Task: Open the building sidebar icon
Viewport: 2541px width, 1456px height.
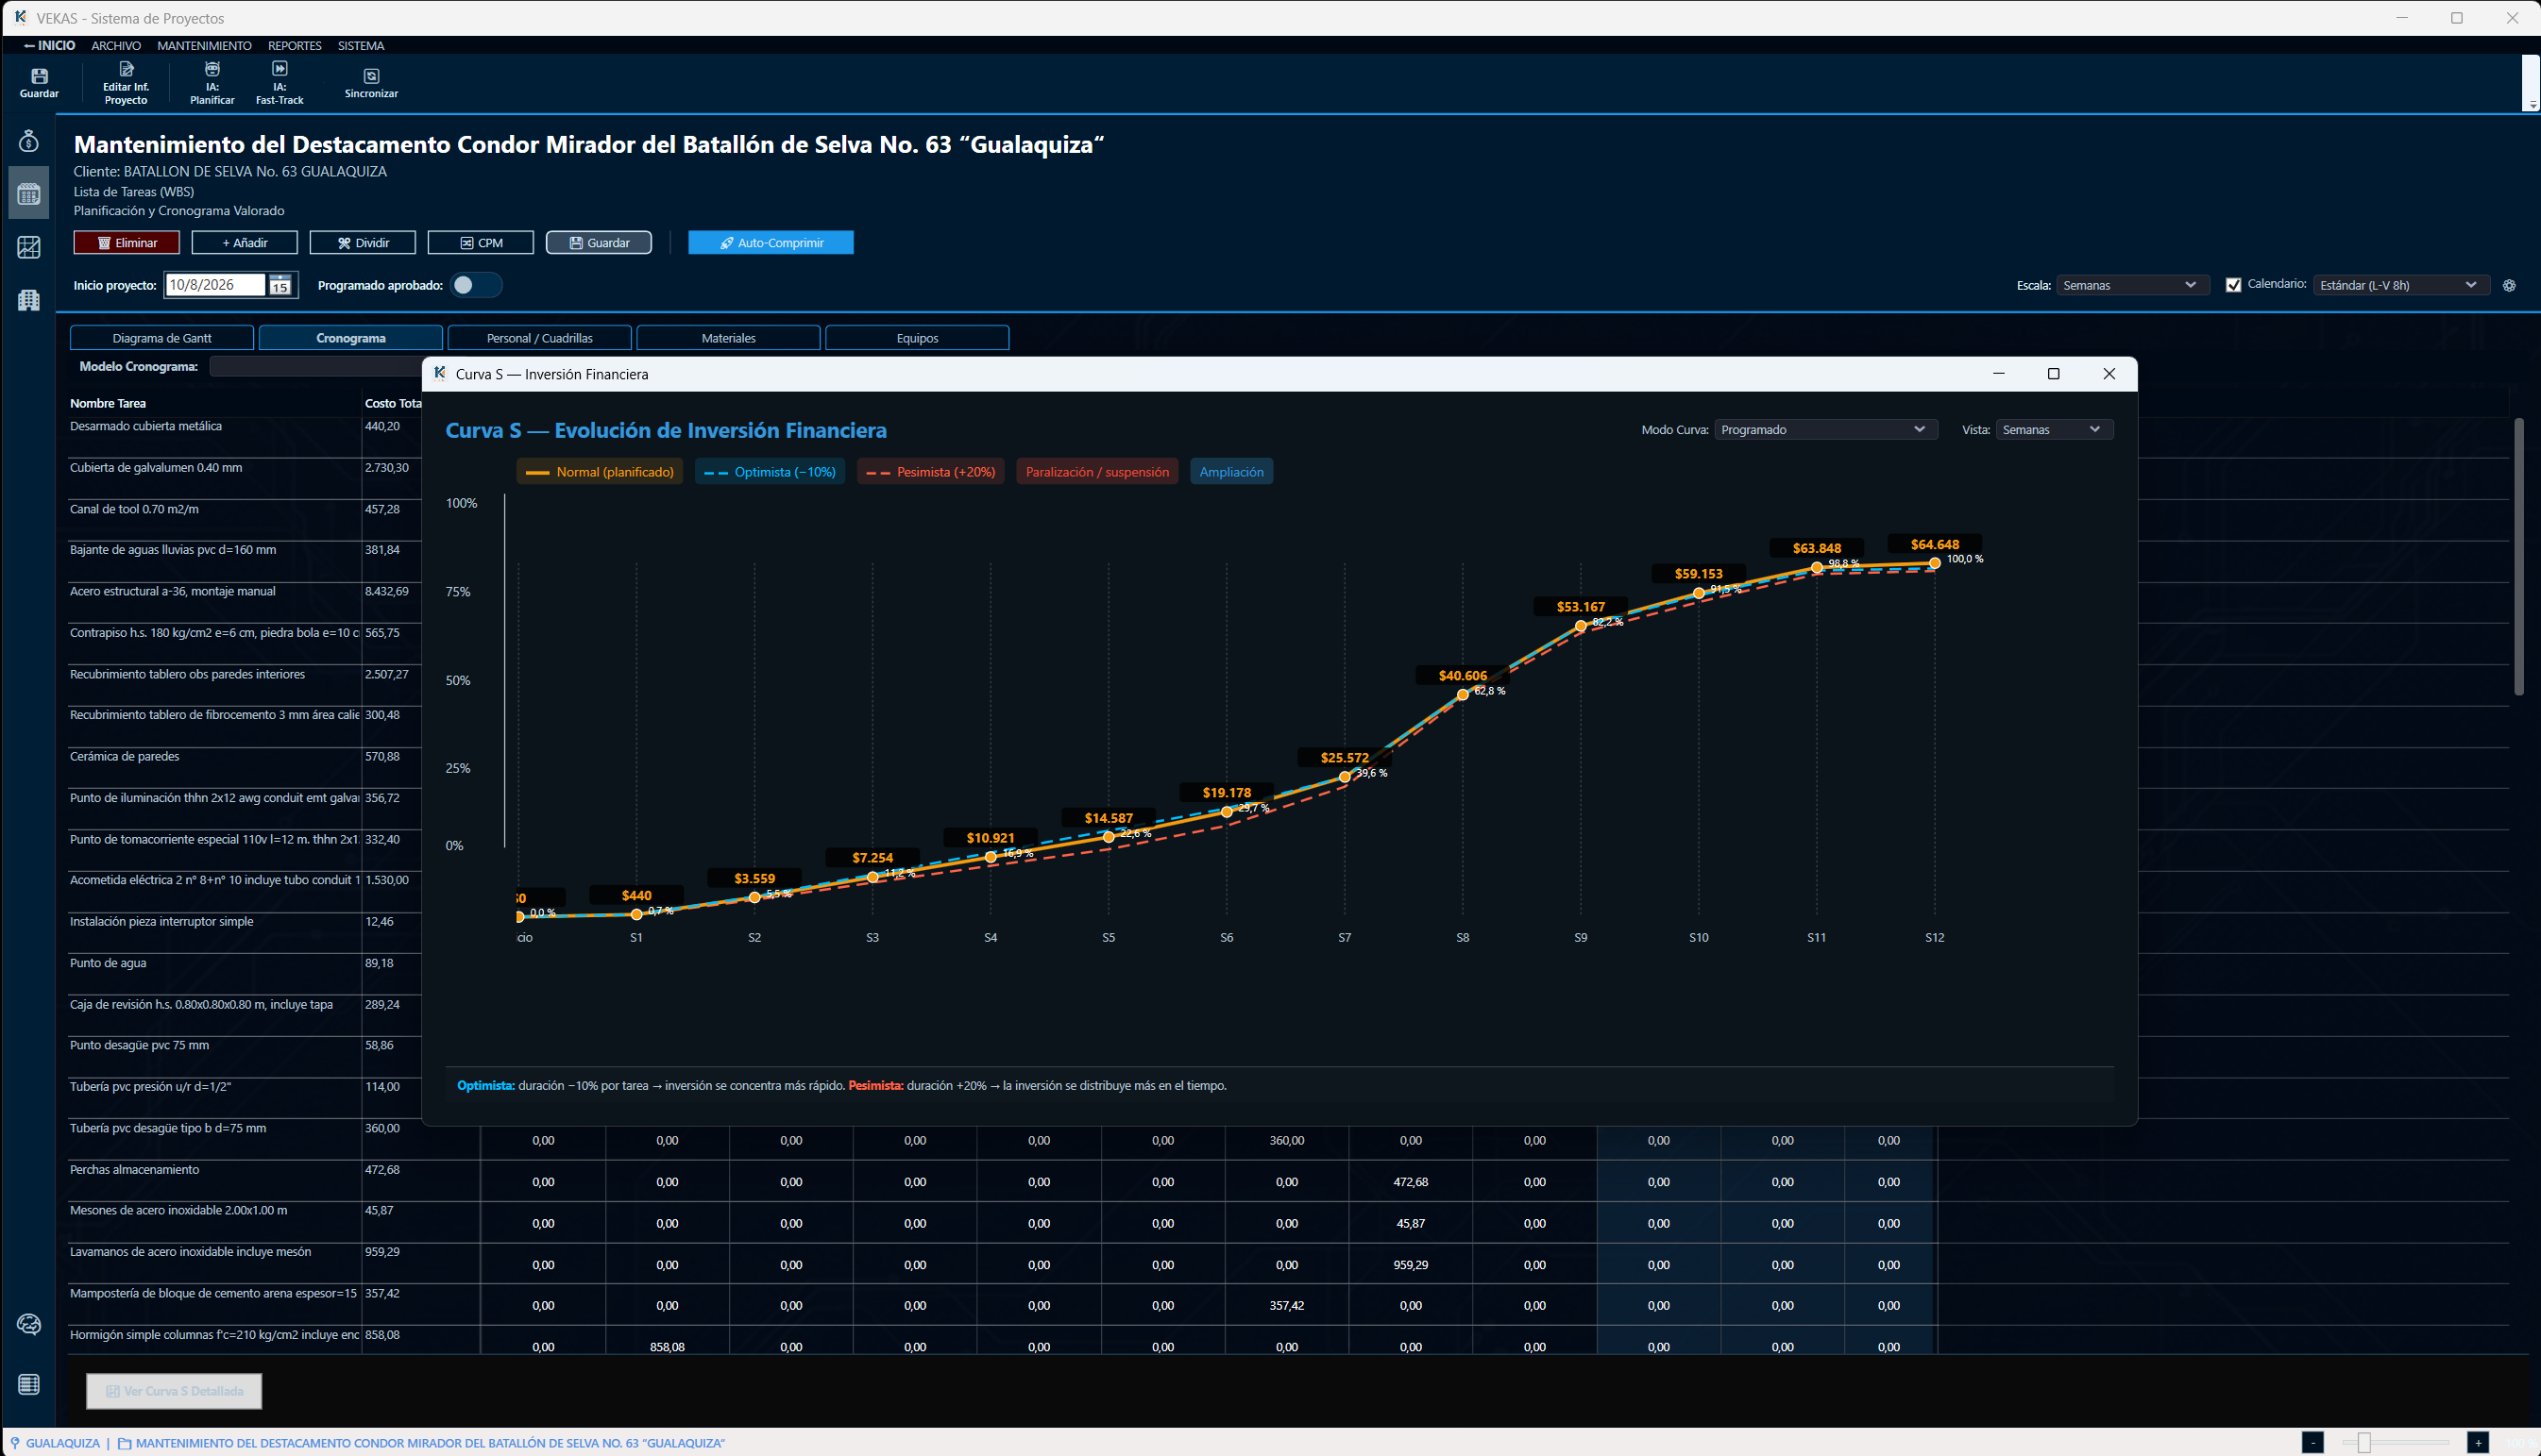Action: pyautogui.click(x=29, y=299)
